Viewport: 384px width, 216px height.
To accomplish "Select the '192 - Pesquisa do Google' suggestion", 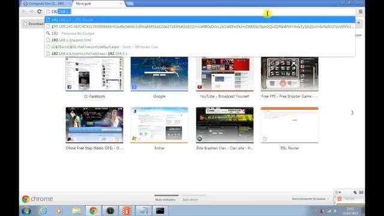I will pyautogui.click(x=200, y=34).
